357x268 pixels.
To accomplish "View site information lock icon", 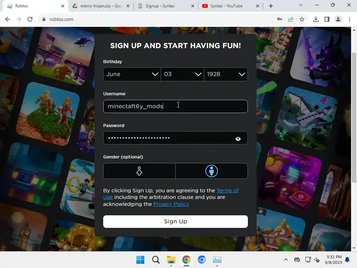I will pos(44,20).
